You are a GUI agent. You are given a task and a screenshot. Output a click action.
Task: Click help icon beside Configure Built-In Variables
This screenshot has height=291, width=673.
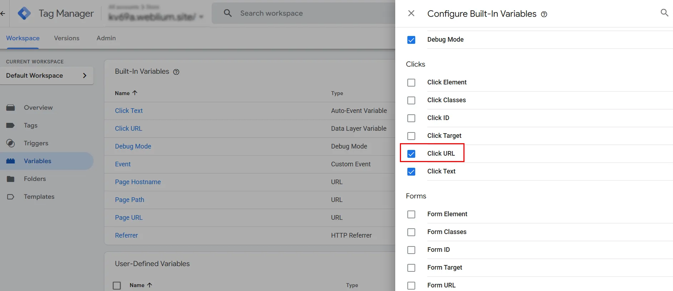click(x=544, y=14)
